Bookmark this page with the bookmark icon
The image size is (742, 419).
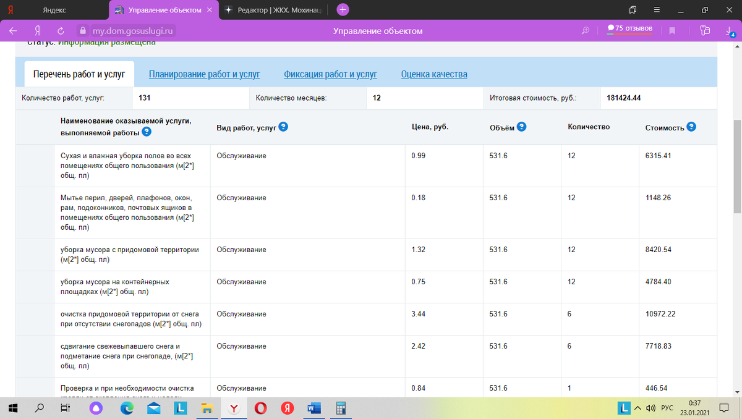tap(672, 30)
